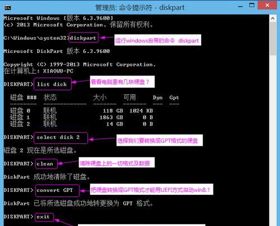This screenshot has width=280, height=226.
Task: Click the window title text 管理员: 命令提示符
Action: click(124, 8)
